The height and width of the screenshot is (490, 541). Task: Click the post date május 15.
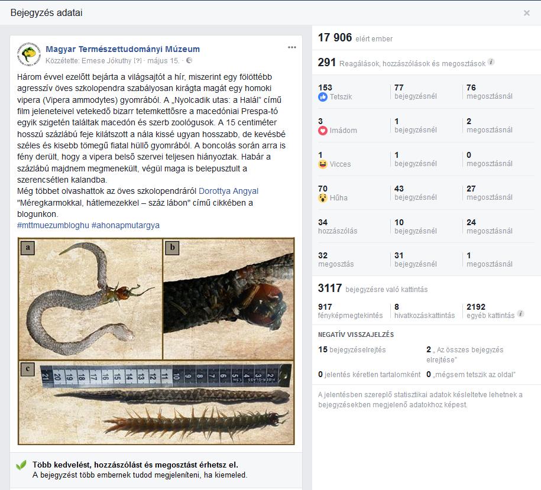(x=163, y=61)
